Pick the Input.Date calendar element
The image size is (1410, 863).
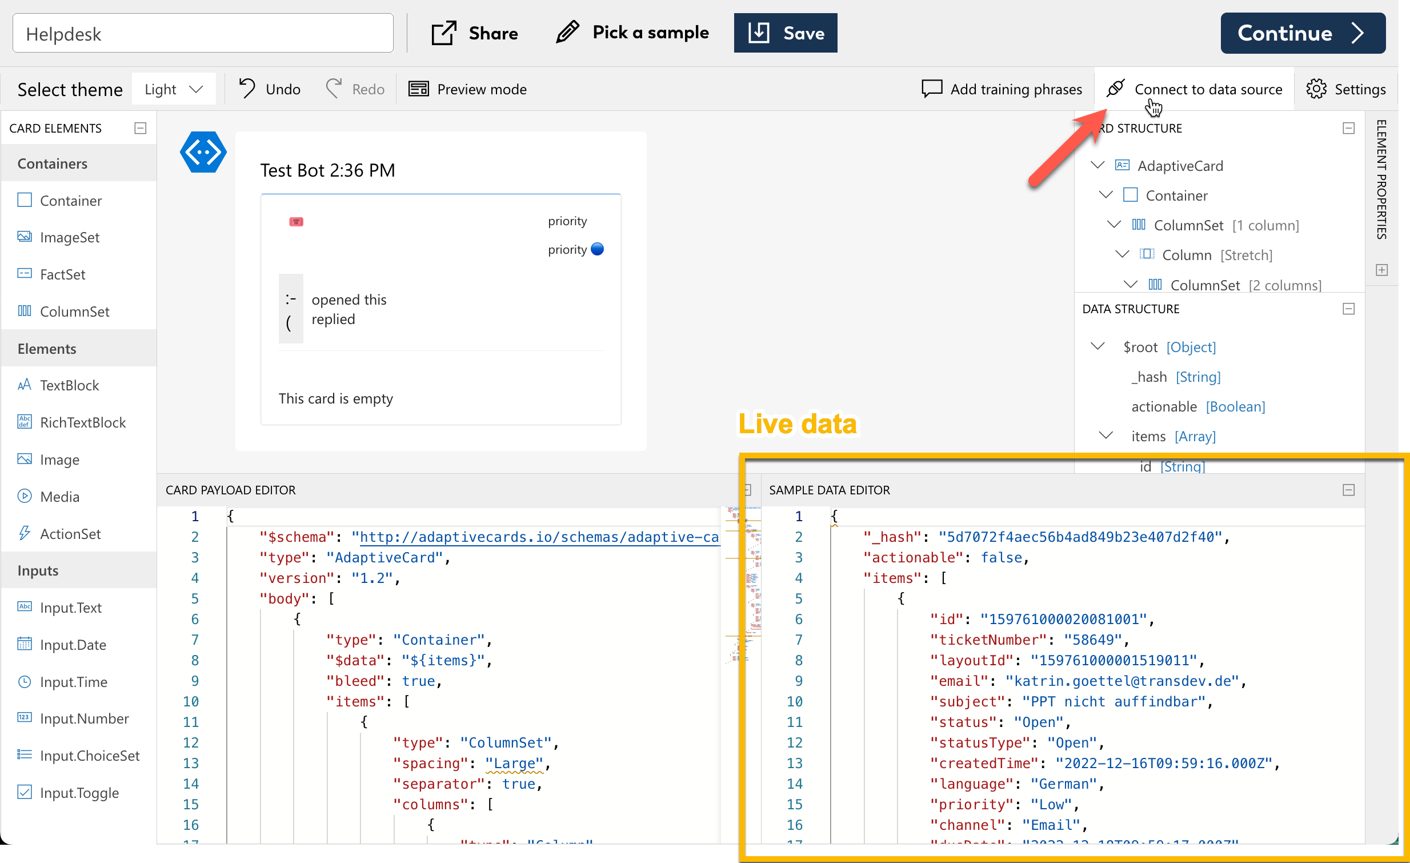click(x=25, y=644)
